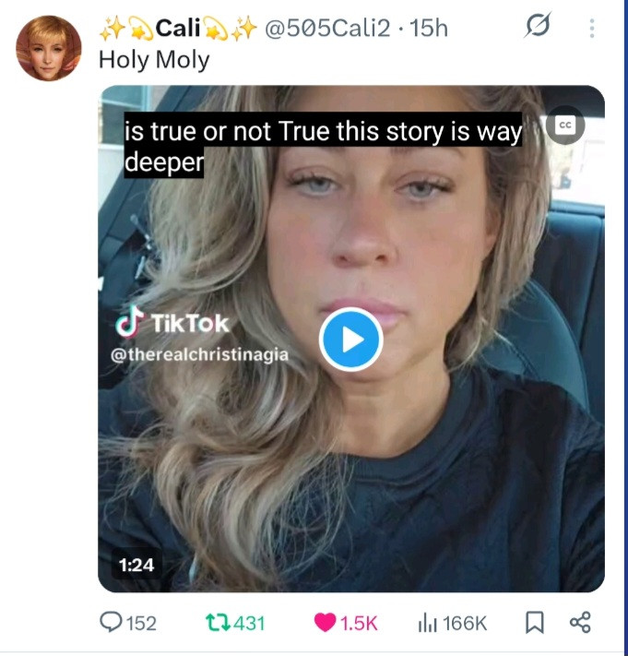Unlike the post via pink heart
This screenshot has height=656, width=628.
point(325,623)
